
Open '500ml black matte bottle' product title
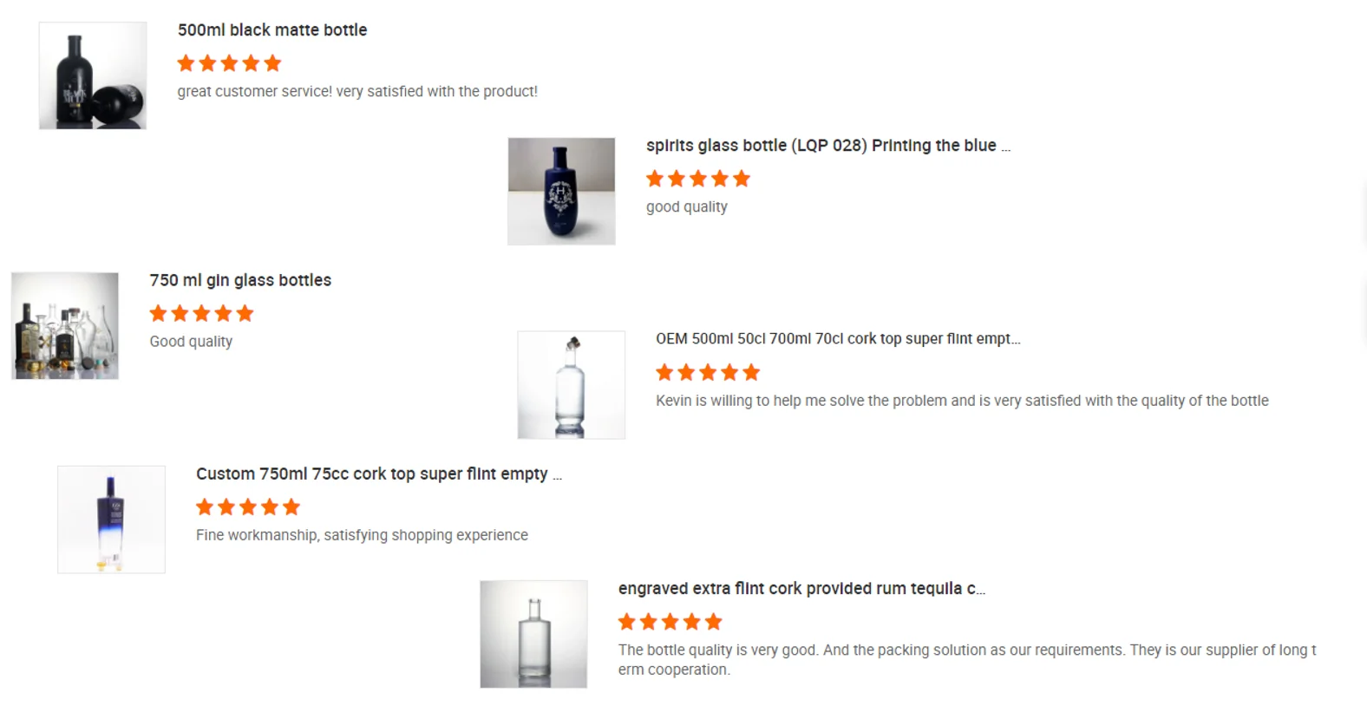point(272,30)
